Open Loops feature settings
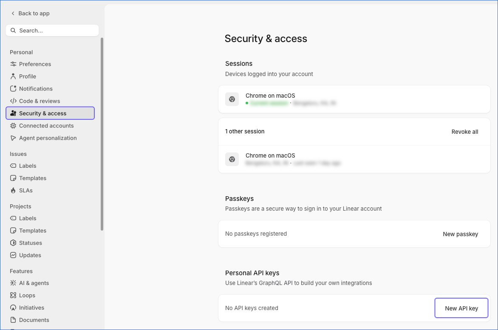Viewport: 498px width, 330px height. pos(50,296)
